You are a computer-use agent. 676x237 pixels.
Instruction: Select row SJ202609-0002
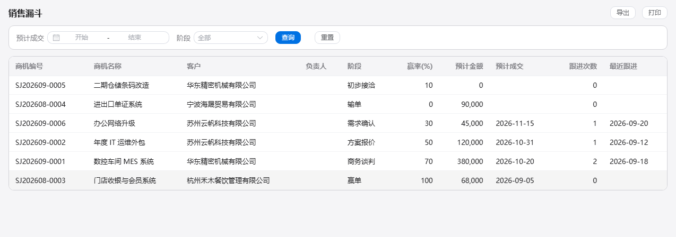[338, 142]
